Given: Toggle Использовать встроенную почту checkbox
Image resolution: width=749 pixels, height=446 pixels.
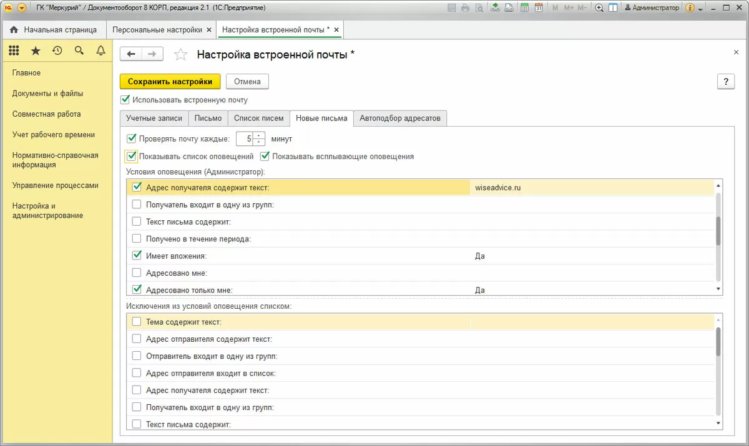Looking at the screenshot, I should (125, 99).
